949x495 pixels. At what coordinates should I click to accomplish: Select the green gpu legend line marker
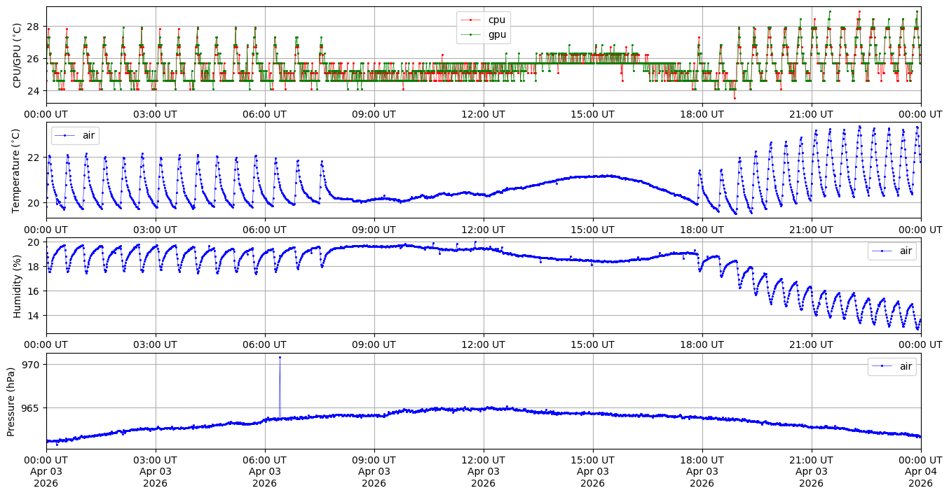[x=470, y=34]
